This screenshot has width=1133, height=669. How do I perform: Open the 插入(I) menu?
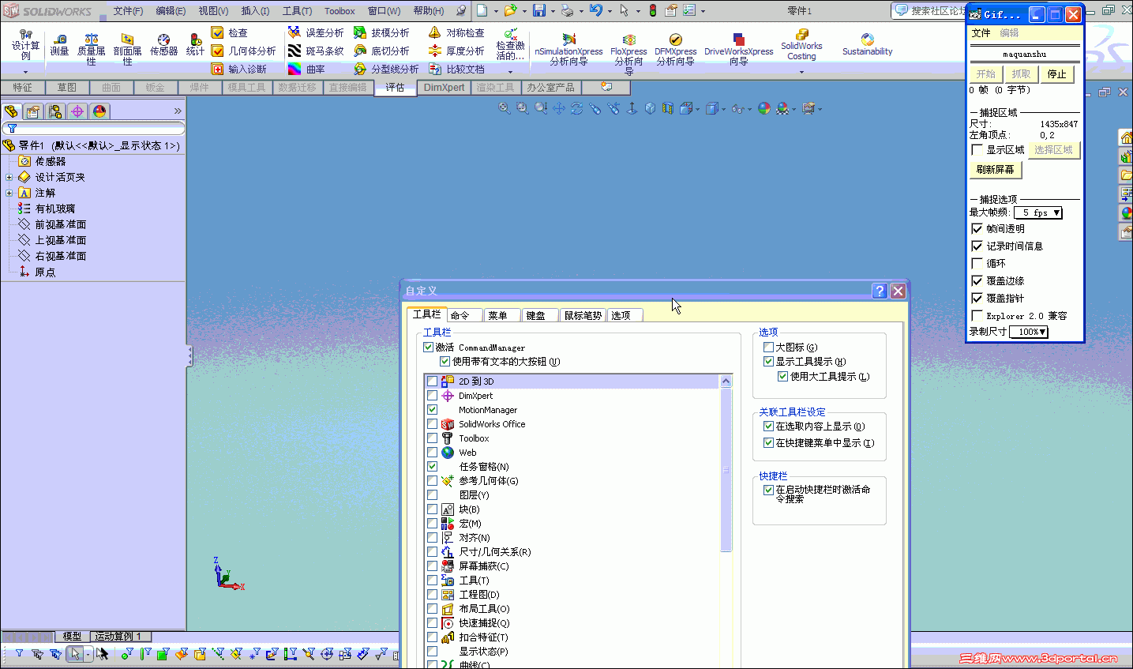coord(255,11)
